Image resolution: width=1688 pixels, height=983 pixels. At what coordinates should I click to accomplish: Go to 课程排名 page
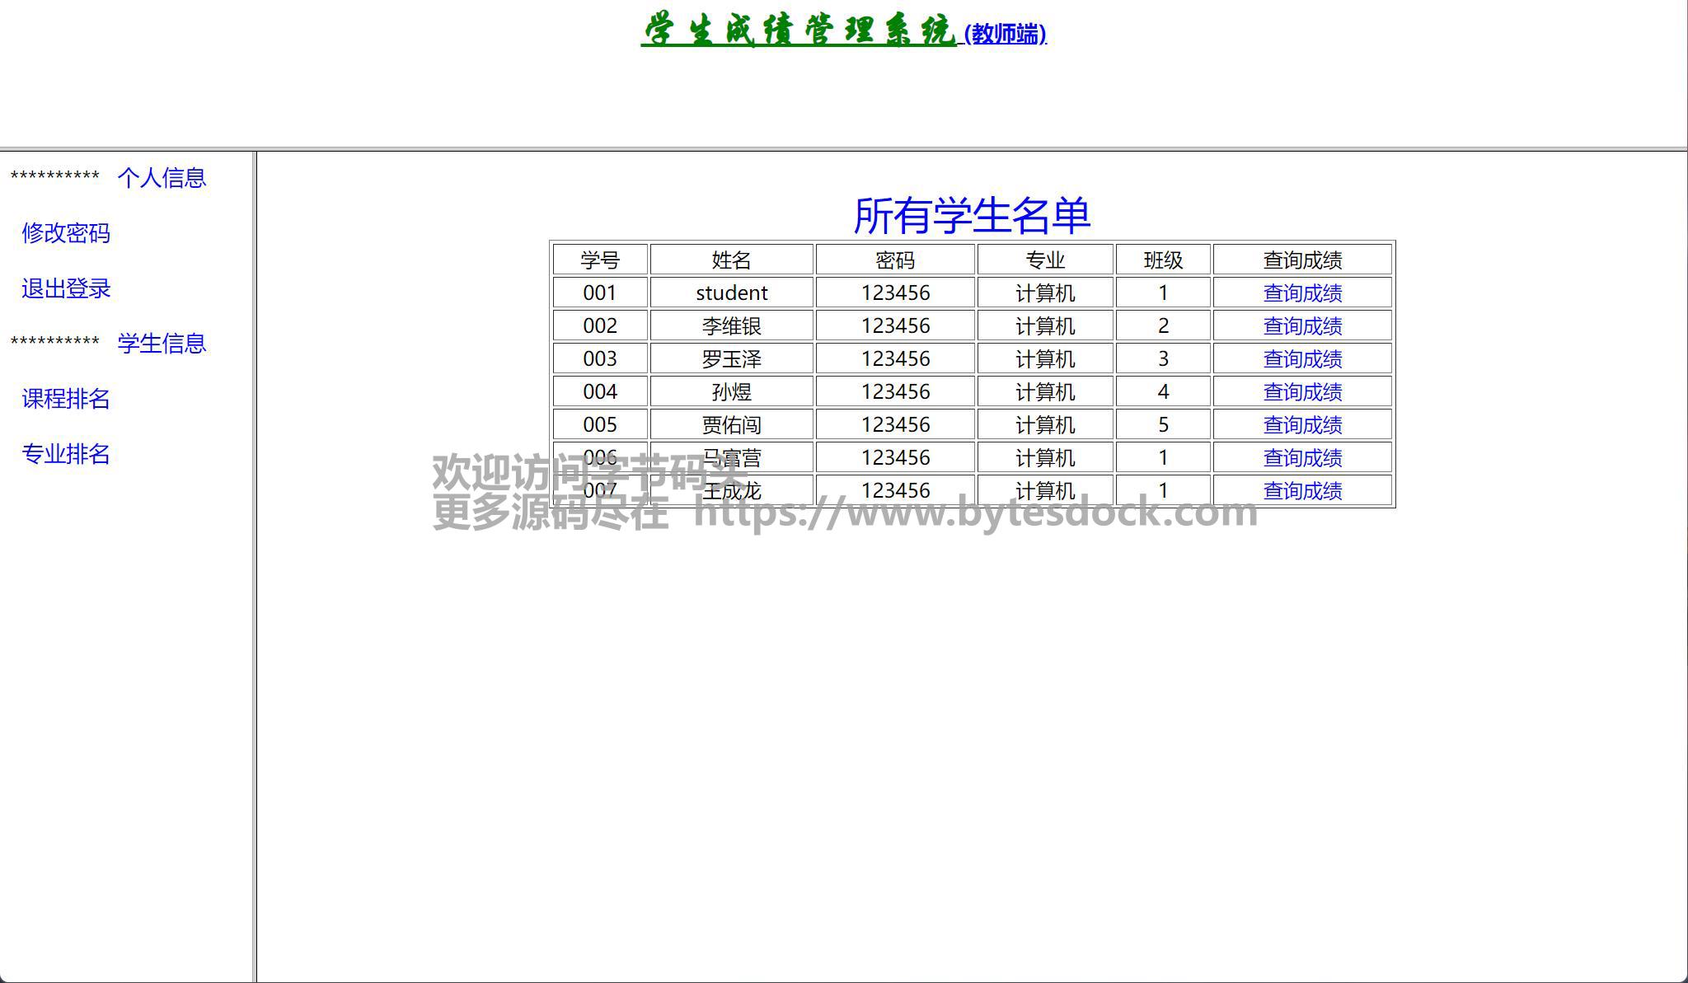[x=66, y=399]
